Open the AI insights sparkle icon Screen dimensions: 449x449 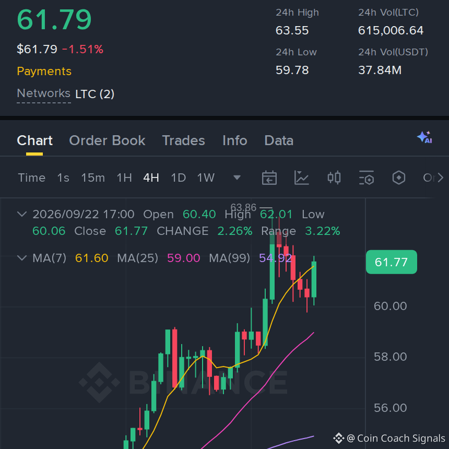point(424,138)
